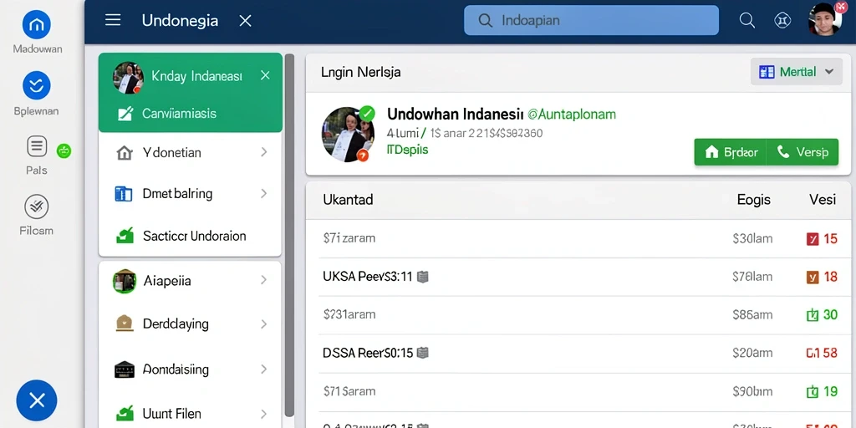Click the magnifier icon in header right
856x428 pixels.
[746, 21]
